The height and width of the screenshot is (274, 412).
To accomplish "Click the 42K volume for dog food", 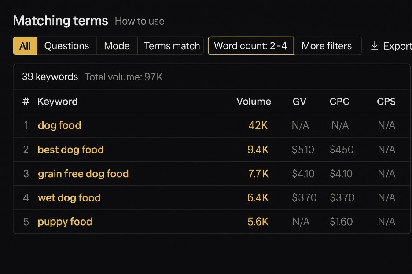I will [258, 125].
